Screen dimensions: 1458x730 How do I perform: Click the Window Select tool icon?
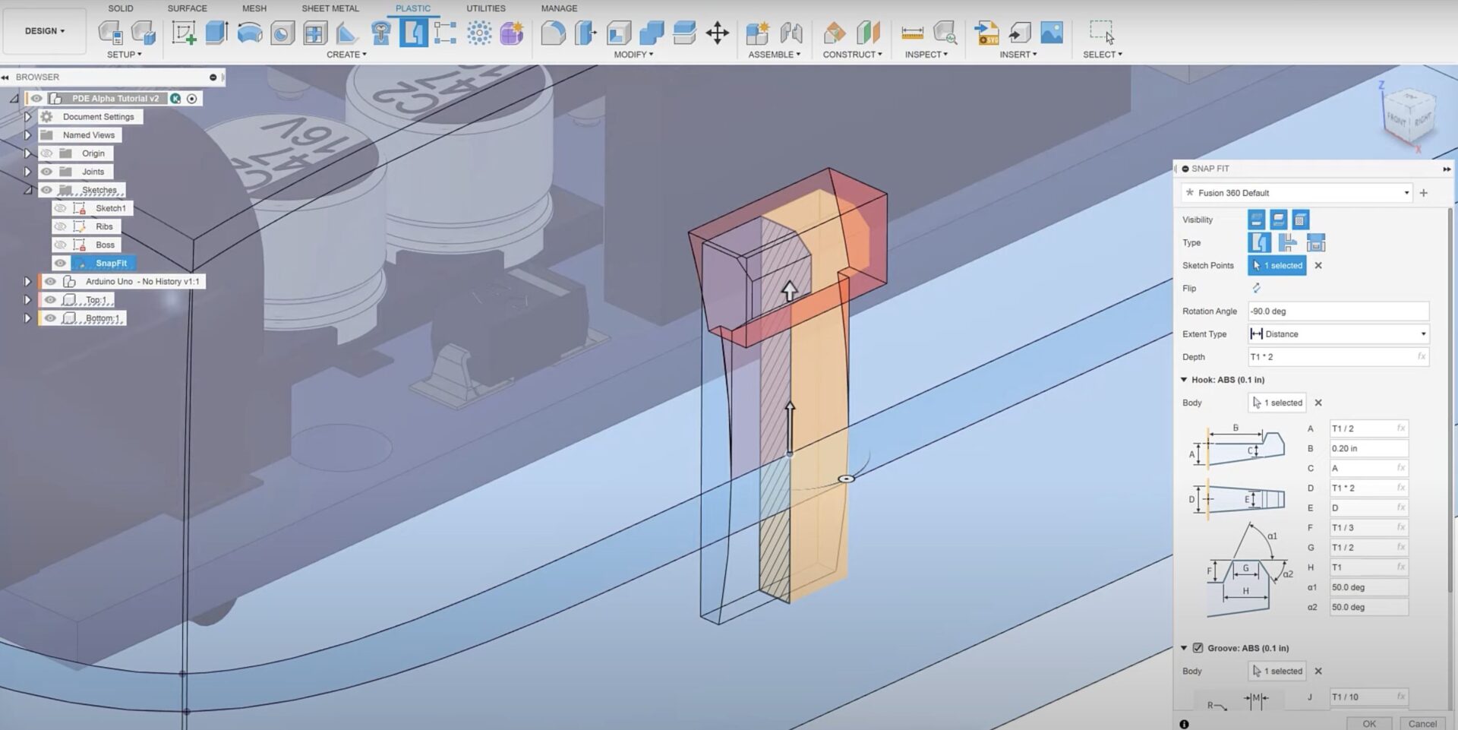(1101, 33)
